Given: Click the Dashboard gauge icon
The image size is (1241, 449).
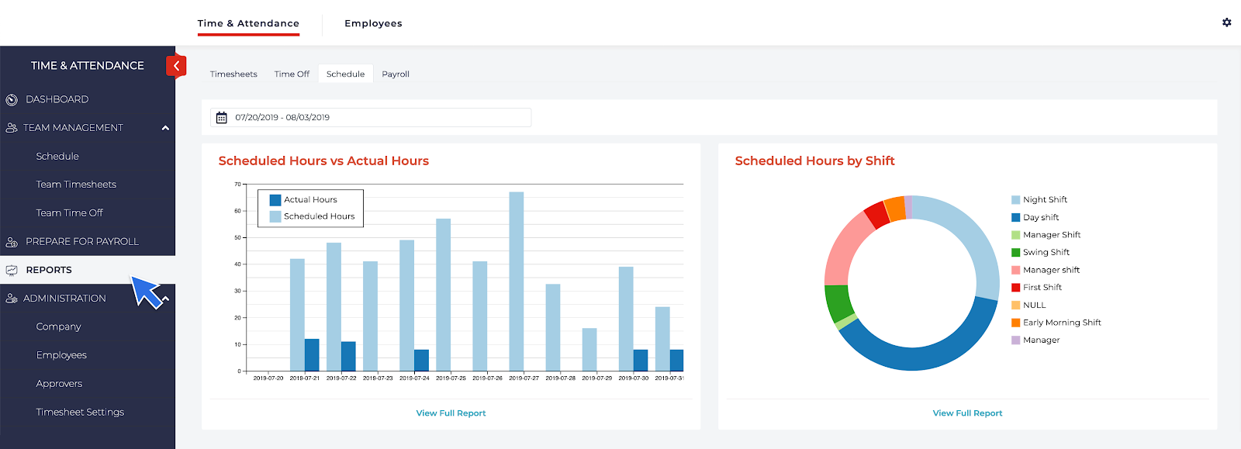Looking at the screenshot, I should 12,100.
